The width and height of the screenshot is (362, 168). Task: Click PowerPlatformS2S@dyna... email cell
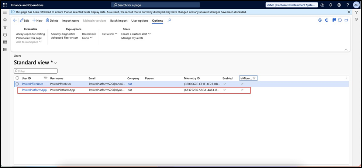[x=107, y=90]
